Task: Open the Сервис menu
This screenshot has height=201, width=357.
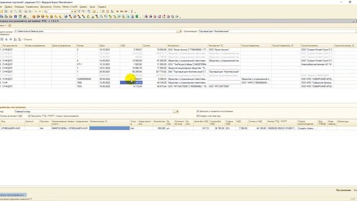Action: 83,7
